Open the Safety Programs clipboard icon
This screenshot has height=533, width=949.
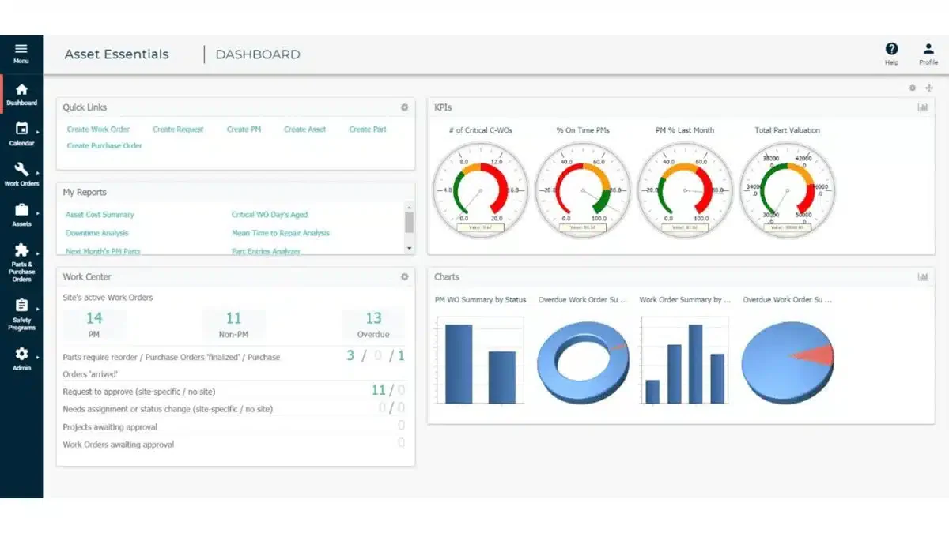(x=21, y=305)
